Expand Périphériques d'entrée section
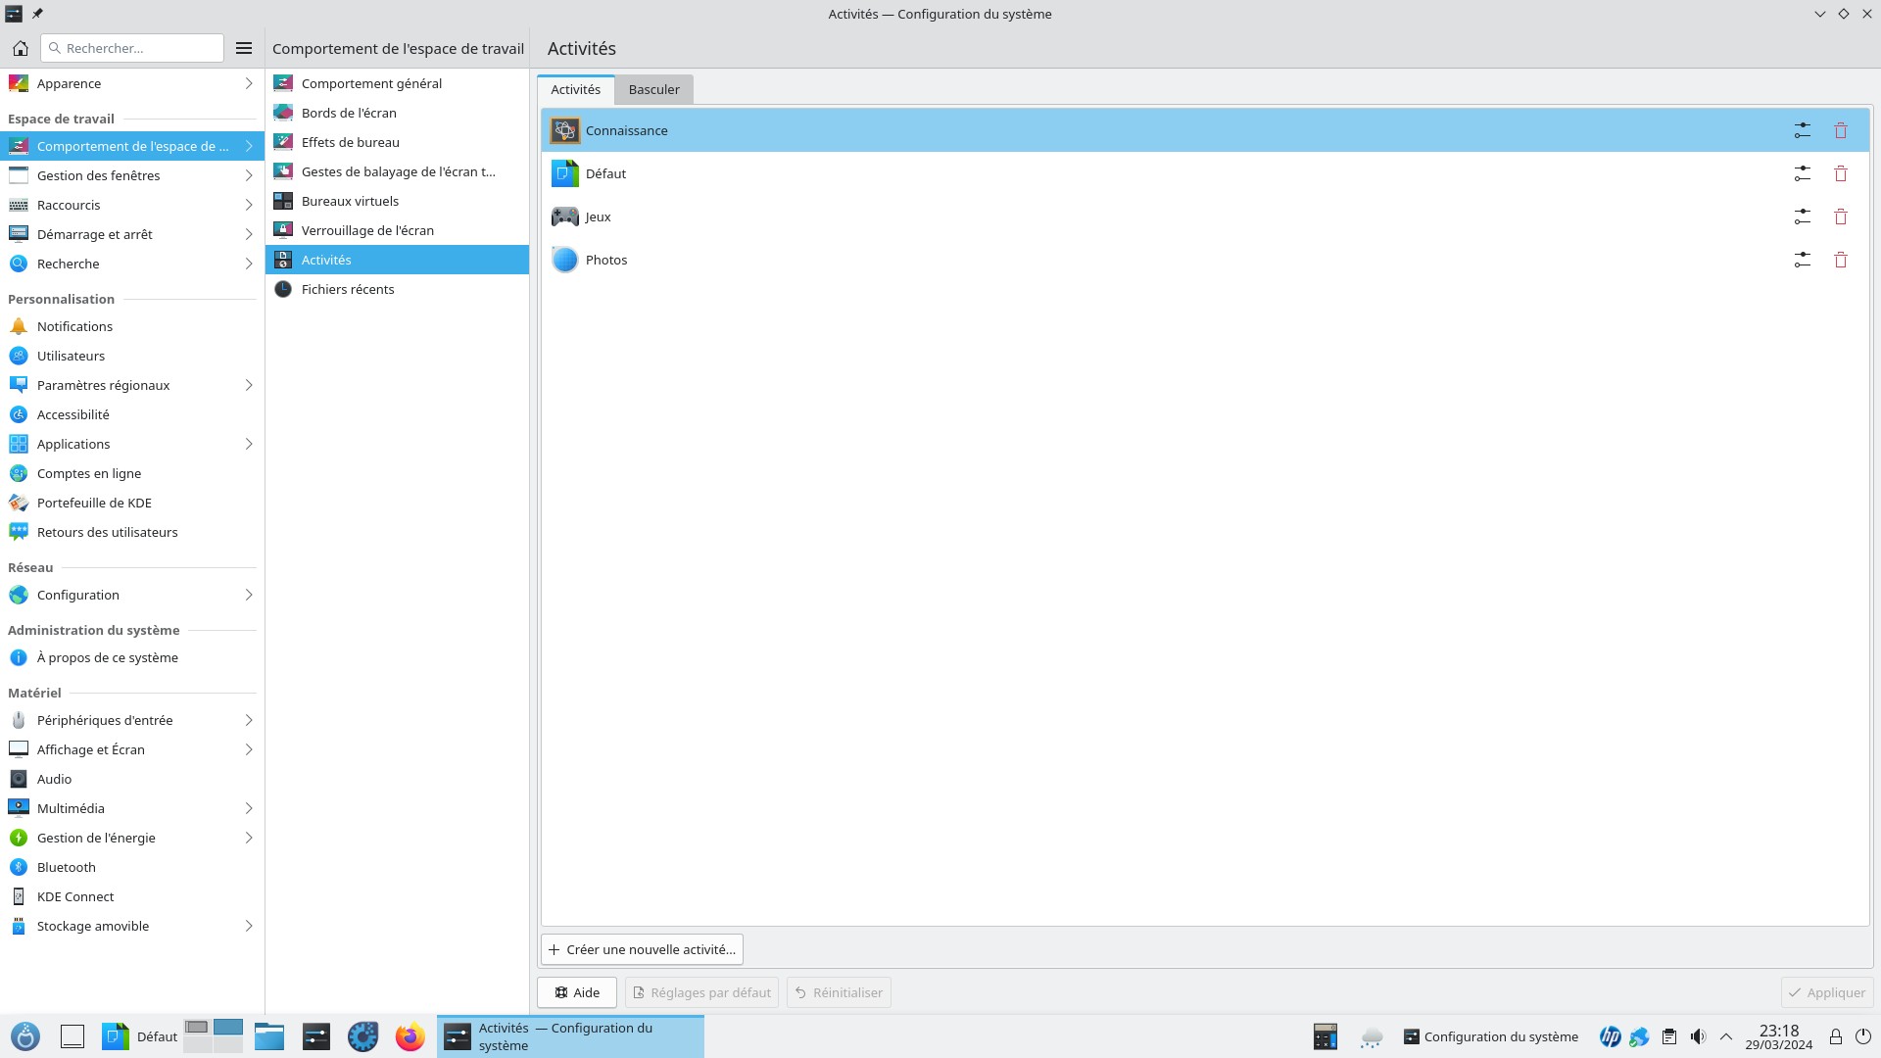 [x=248, y=720]
